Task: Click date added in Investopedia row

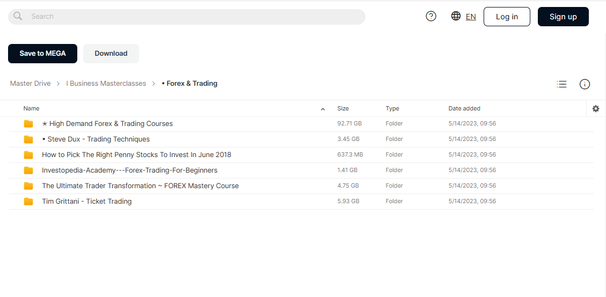Action: [x=472, y=170]
